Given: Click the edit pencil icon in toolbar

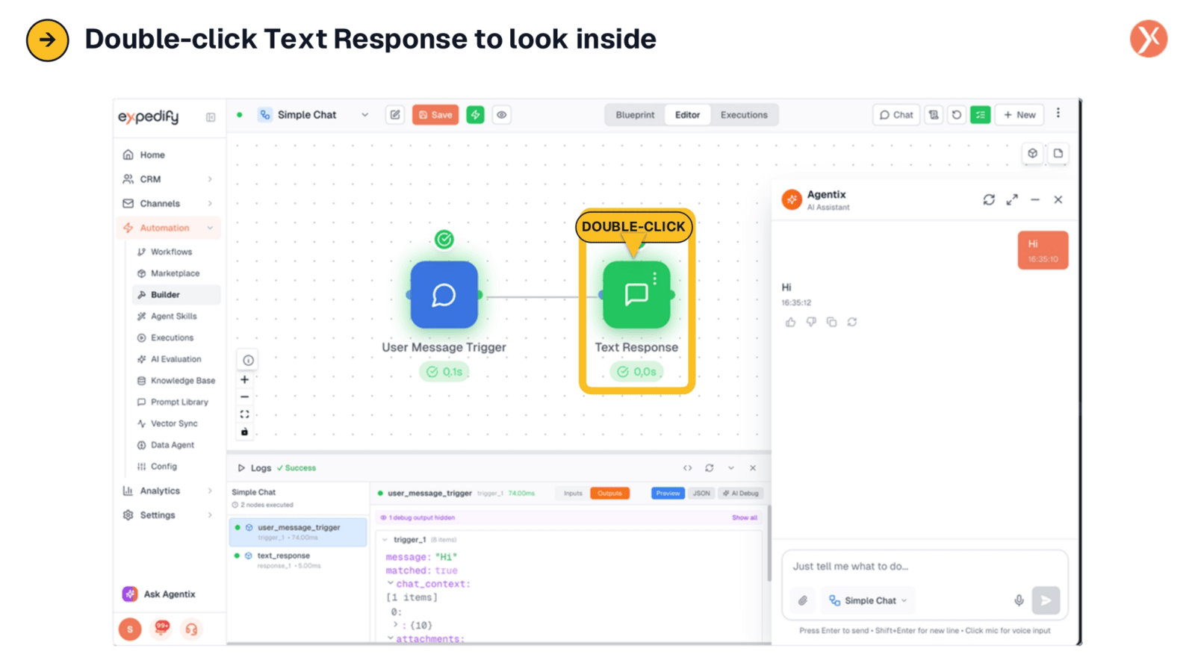Looking at the screenshot, I should coord(395,115).
